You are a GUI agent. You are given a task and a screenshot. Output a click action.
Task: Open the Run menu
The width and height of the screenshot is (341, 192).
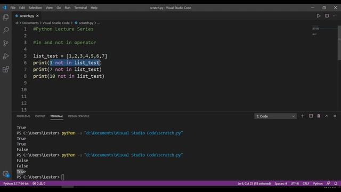68,7
